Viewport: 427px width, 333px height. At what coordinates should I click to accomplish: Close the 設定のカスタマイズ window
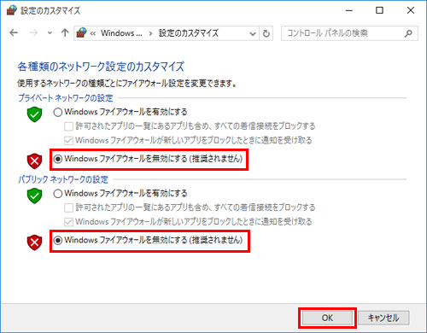point(411,10)
